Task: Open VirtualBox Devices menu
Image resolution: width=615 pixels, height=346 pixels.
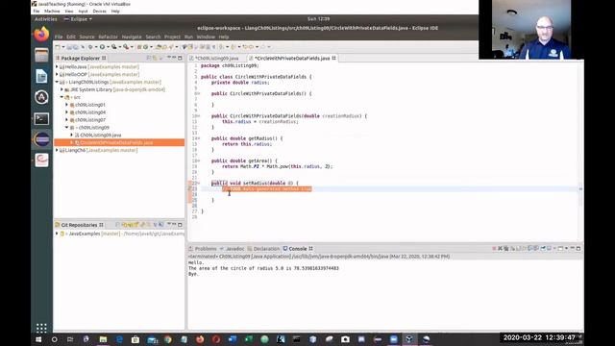Action: (x=99, y=12)
